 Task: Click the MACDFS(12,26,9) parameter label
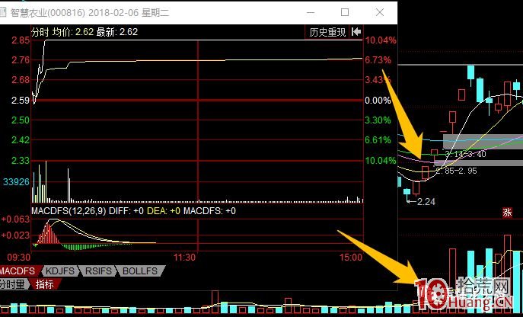coord(69,211)
